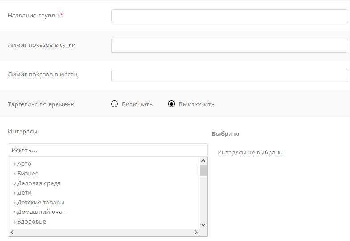Focus the 'Лимит показов в сутки' field
Viewport: 350px width, 241px height.
point(229,46)
